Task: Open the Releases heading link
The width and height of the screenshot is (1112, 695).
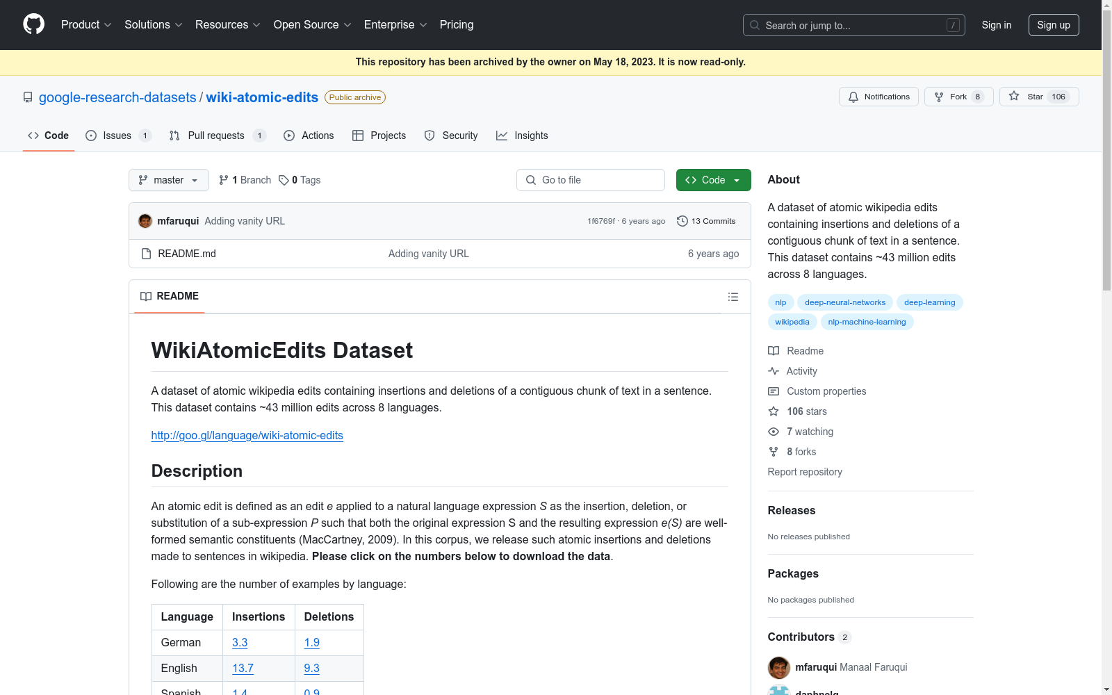Action: (792, 510)
